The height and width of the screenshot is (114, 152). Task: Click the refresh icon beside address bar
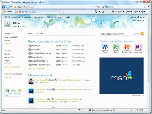99,7
